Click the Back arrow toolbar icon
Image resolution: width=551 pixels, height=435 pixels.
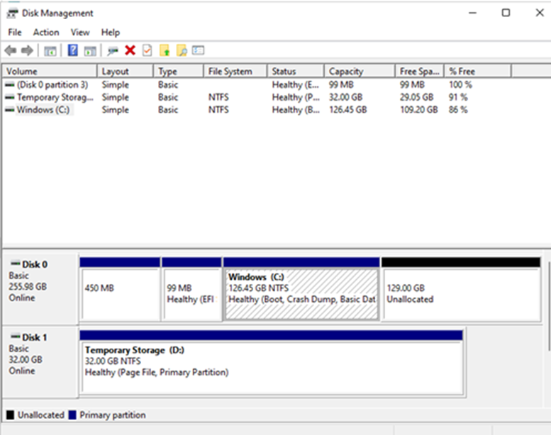pos(11,50)
